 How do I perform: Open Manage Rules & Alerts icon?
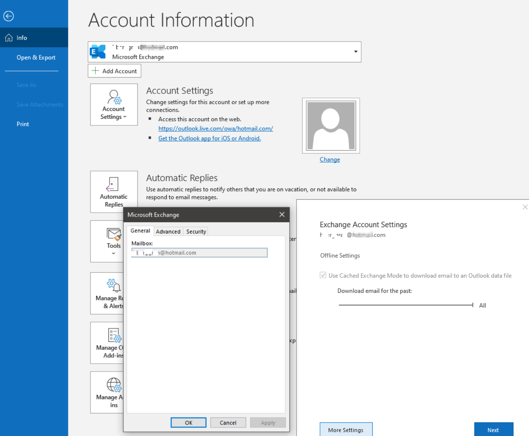click(x=112, y=285)
